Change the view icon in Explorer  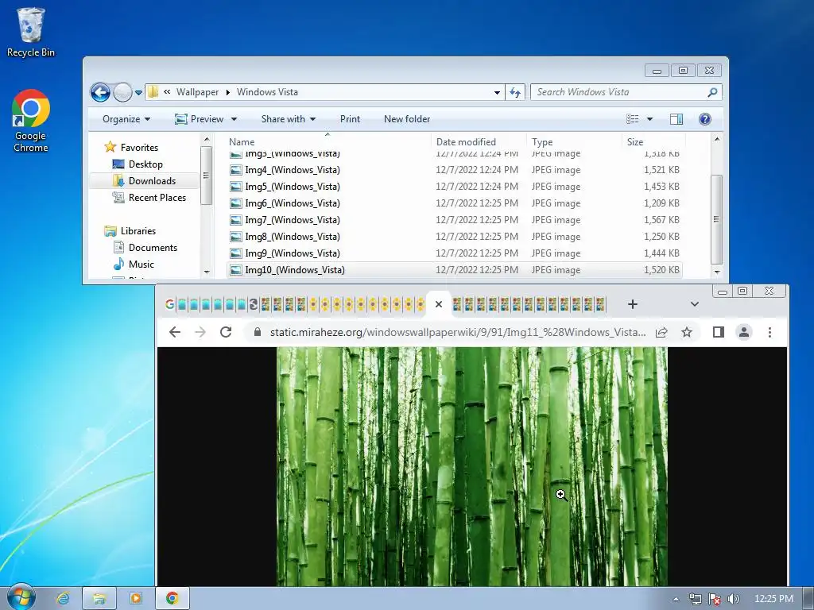point(632,119)
